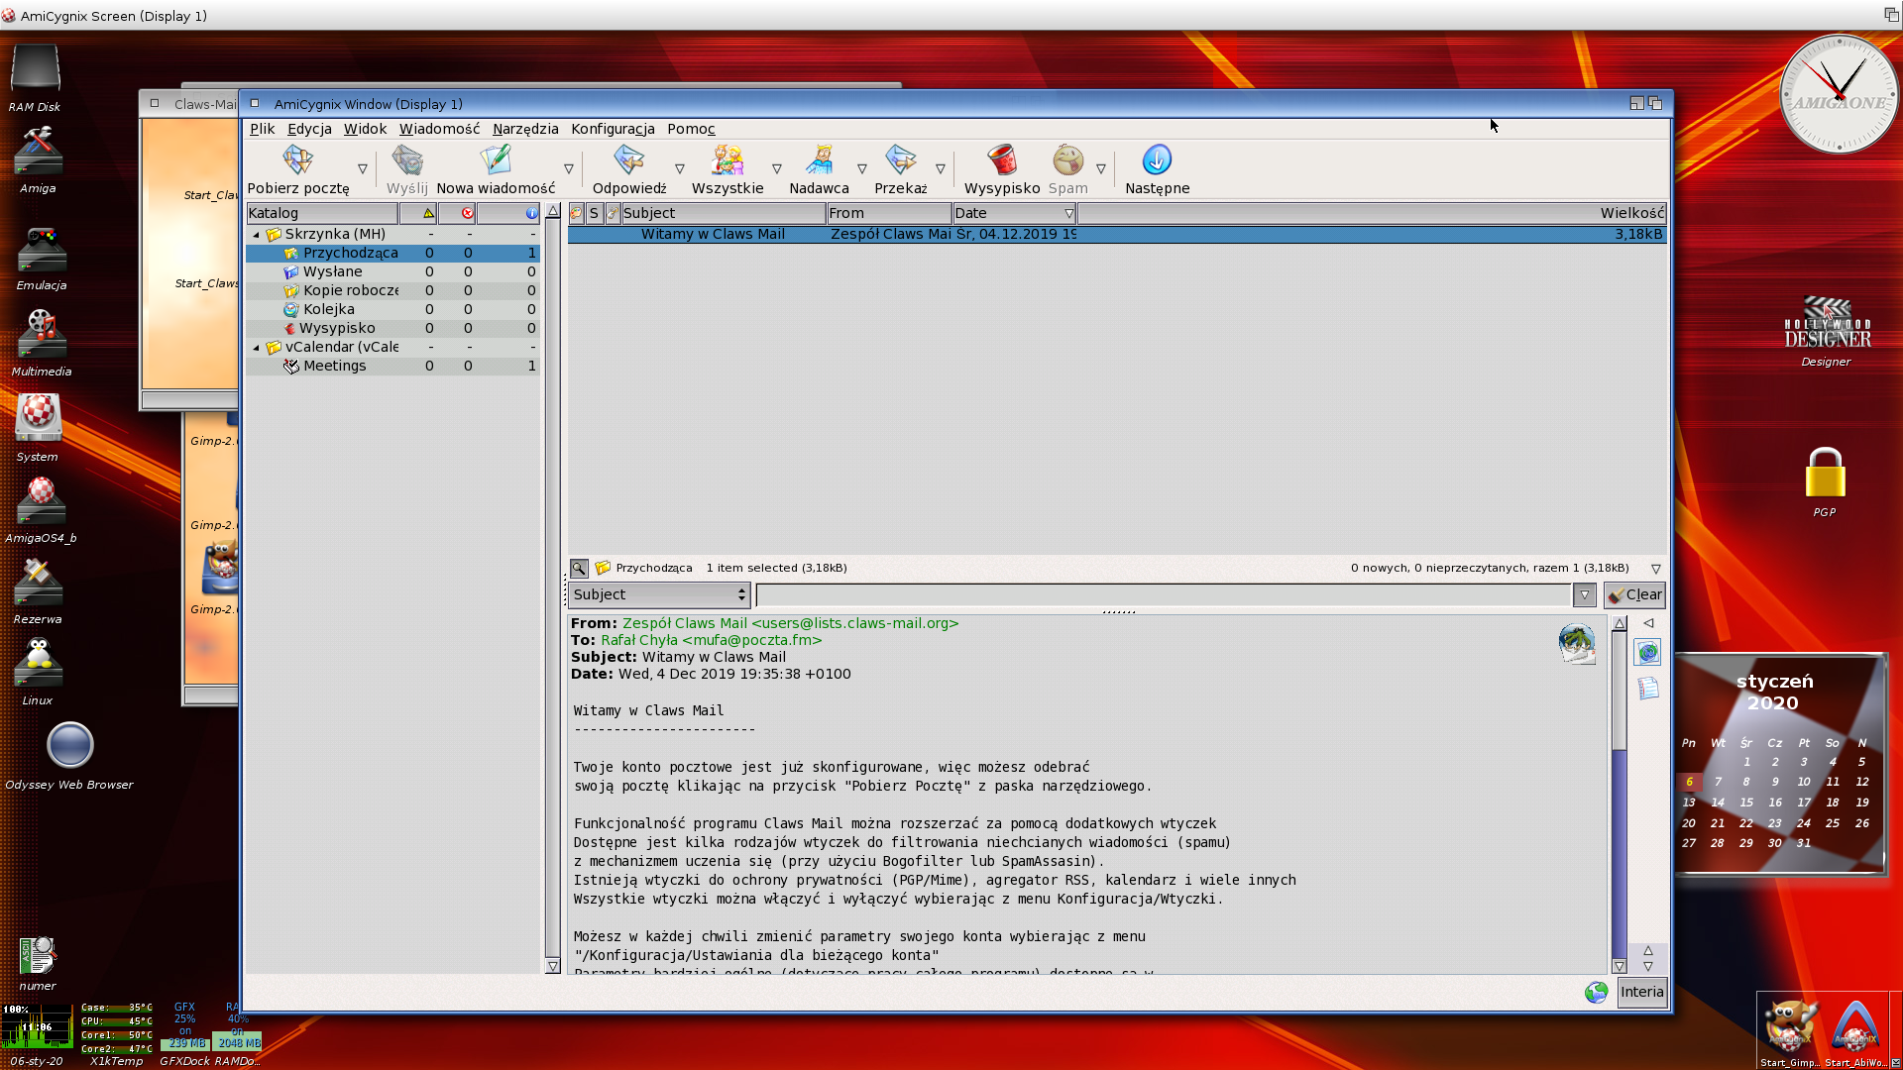Click Start_AbiWord dock icon
The image size is (1903, 1070).
pyautogui.click(x=1854, y=1025)
